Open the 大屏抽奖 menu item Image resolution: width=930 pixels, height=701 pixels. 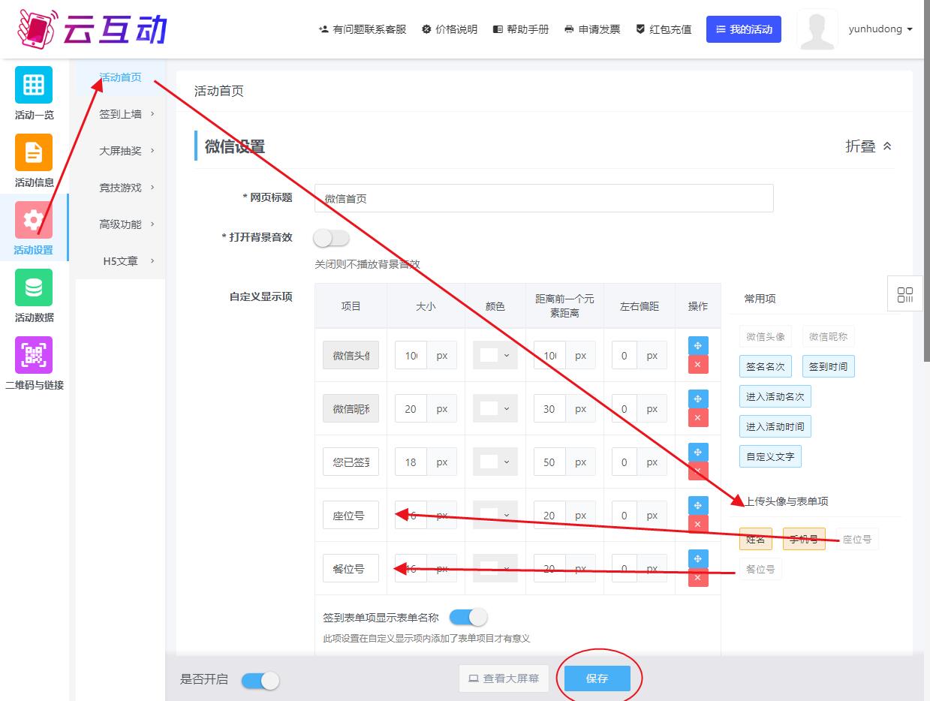pos(127,151)
